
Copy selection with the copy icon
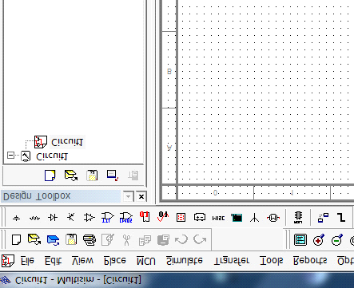pos(145,240)
